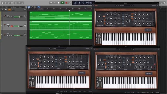Open settings gear in the Arp plugin window
The image size is (167, 94).
pyautogui.click(x=91, y=48)
